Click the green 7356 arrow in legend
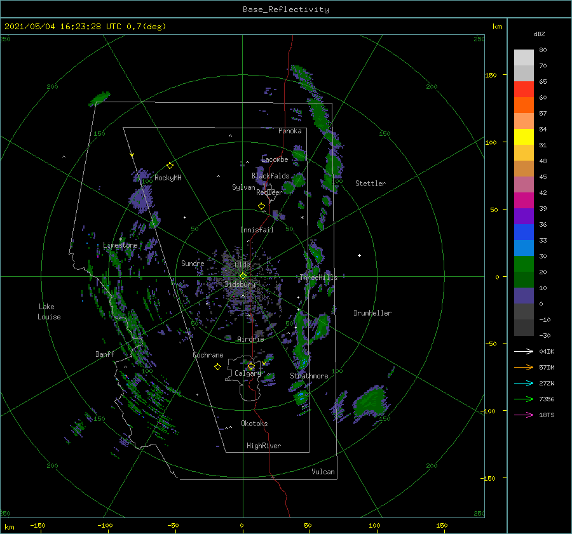The width and height of the screenshot is (572, 534). [x=524, y=399]
